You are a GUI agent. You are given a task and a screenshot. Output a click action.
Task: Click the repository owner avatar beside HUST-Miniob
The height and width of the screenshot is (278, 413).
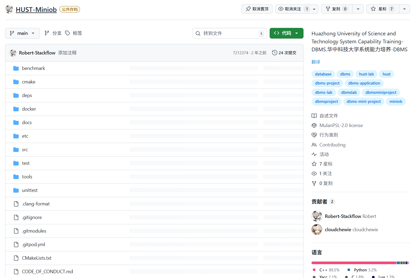pos(9,9)
